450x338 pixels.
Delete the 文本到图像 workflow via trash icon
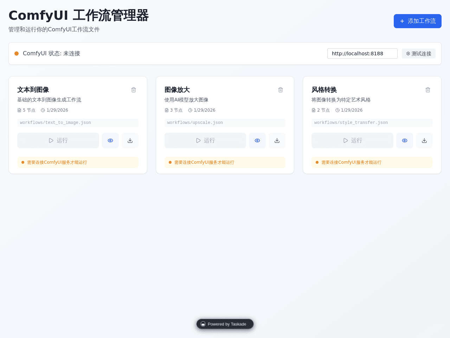click(x=134, y=90)
